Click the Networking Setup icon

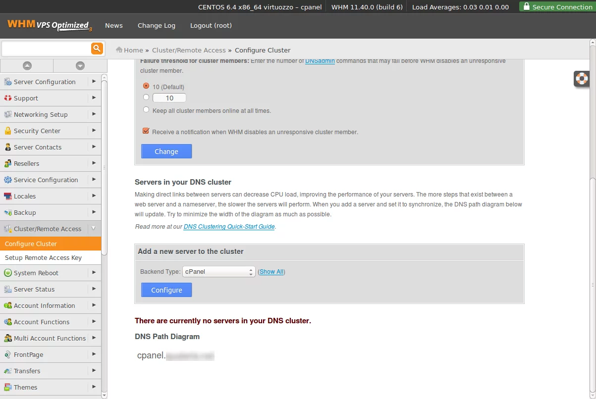click(7, 114)
